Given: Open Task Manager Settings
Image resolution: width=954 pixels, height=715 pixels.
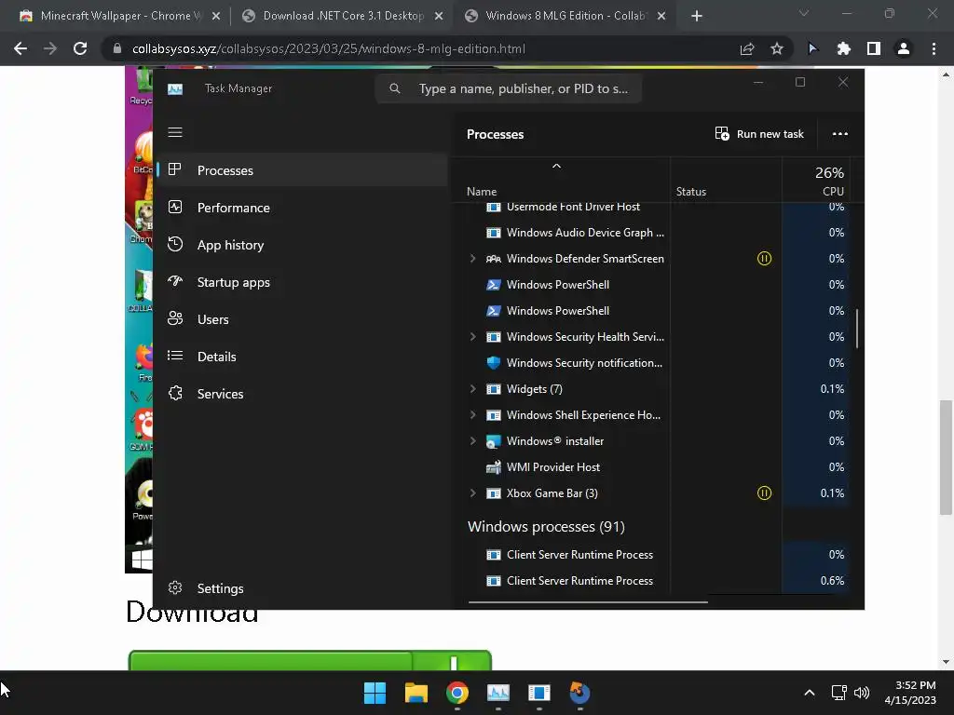Looking at the screenshot, I should pyautogui.click(x=303, y=588).
